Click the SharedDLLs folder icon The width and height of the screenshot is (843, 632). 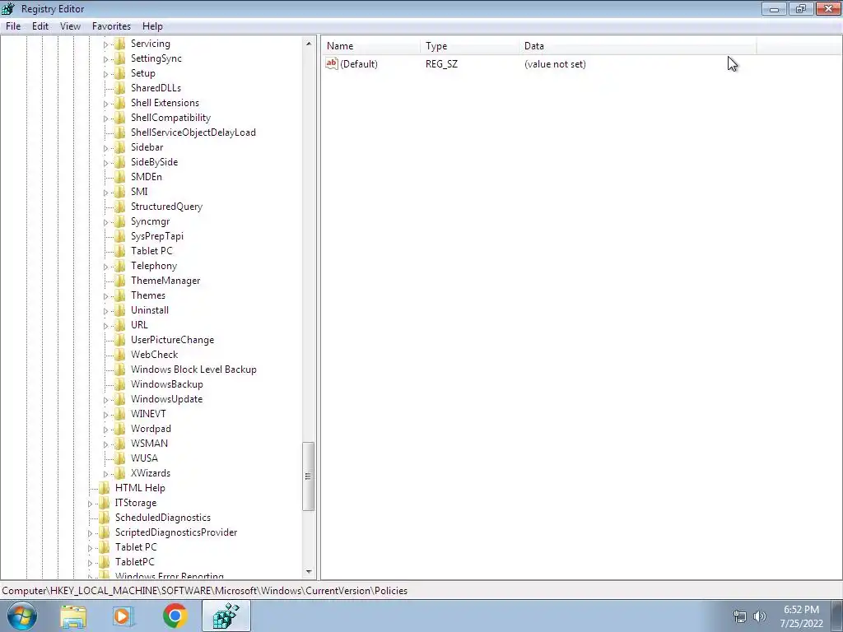coord(120,88)
